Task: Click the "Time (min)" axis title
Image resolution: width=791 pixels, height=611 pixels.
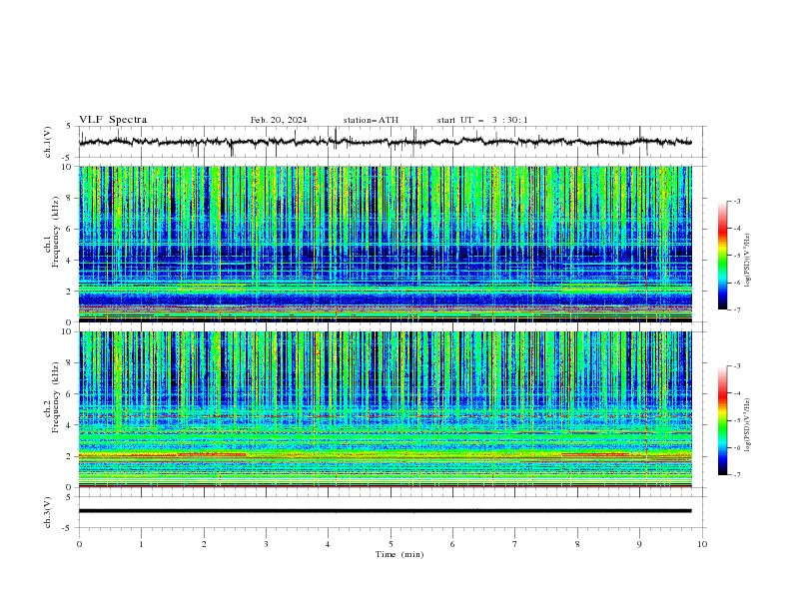Action: (x=399, y=554)
